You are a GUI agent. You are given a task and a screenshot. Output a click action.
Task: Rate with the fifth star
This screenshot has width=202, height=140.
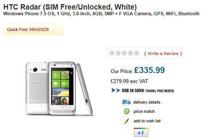136,53
